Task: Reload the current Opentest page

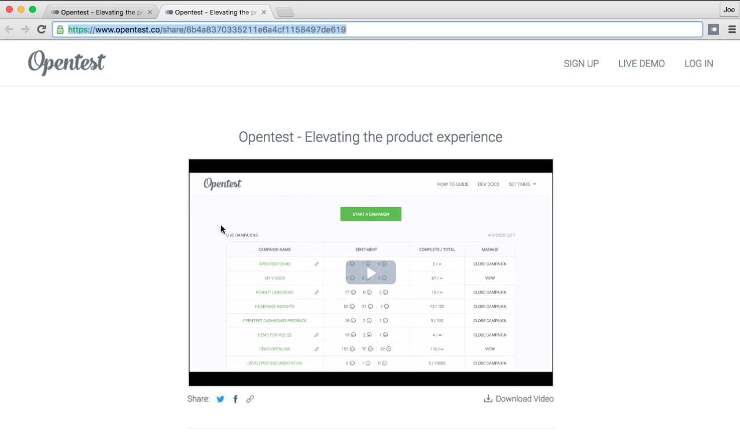Action: 41,29
